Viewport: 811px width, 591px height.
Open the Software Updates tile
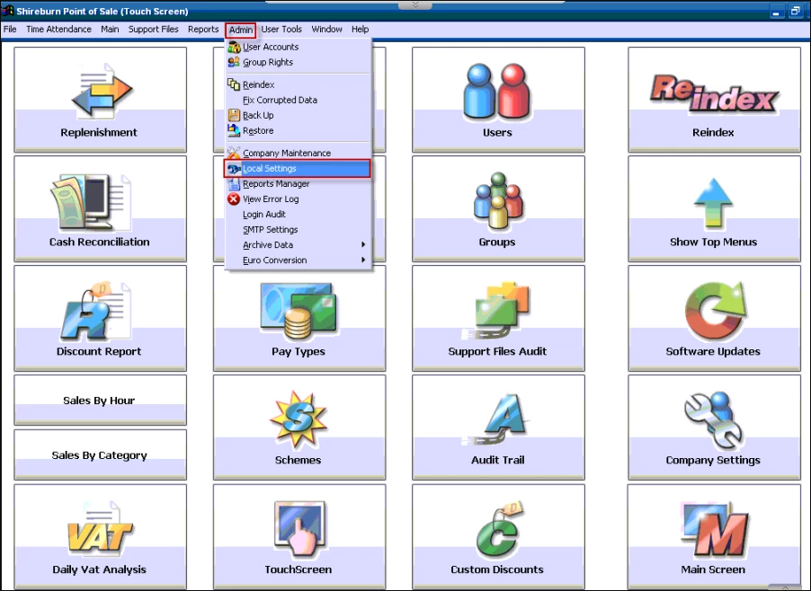point(714,318)
